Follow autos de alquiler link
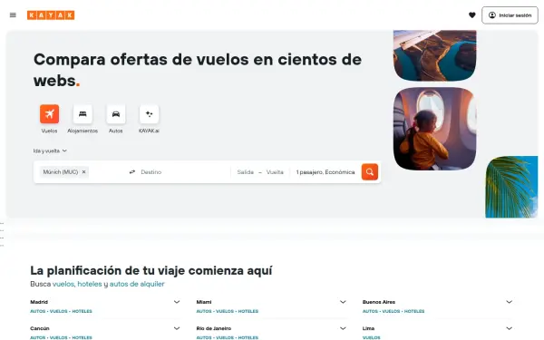This screenshot has height=340, width=544. (x=137, y=284)
